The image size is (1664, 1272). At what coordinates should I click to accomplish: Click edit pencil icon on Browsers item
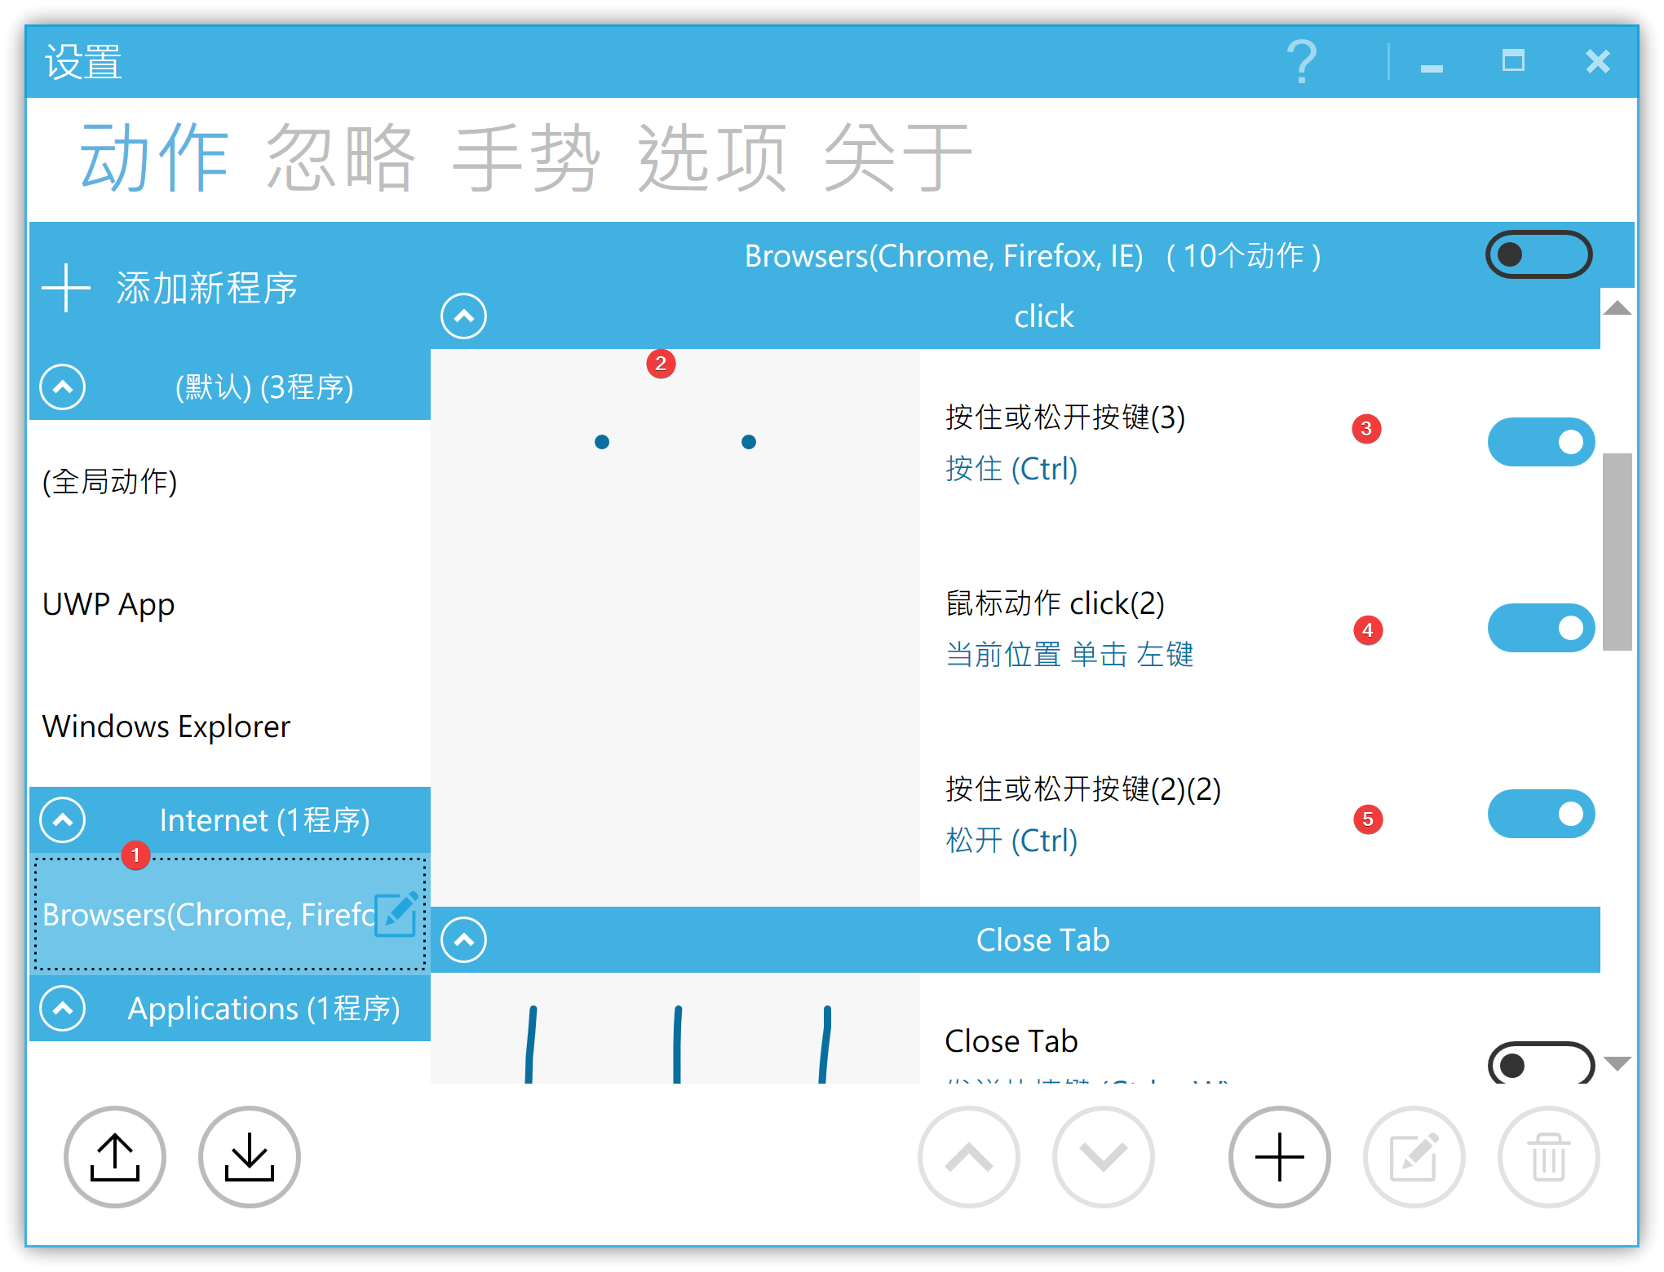[x=396, y=914]
